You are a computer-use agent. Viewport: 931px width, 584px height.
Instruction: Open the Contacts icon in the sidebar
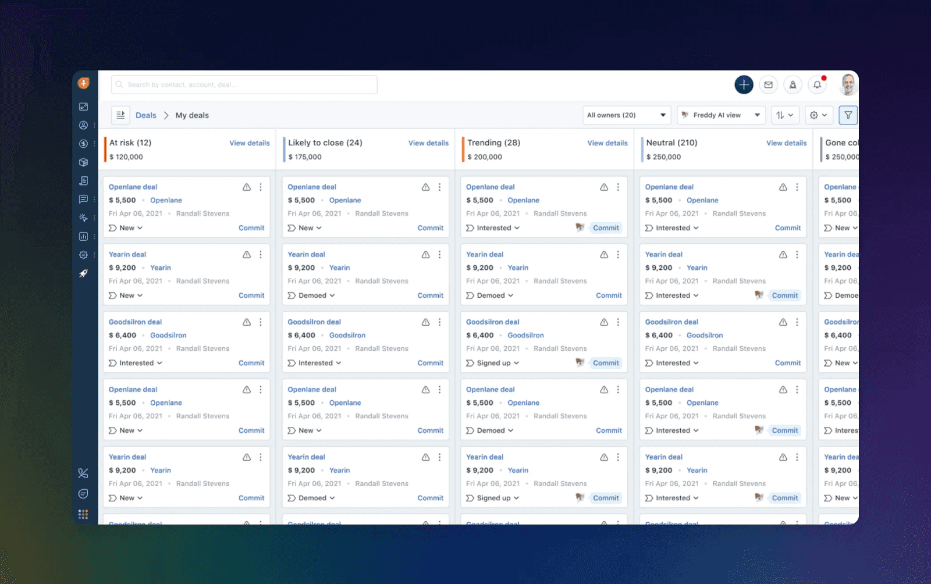(x=83, y=125)
